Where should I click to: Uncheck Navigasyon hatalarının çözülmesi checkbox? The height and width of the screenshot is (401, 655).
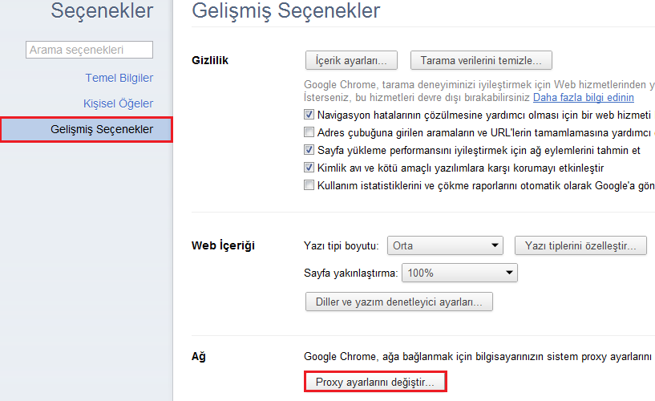click(309, 115)
